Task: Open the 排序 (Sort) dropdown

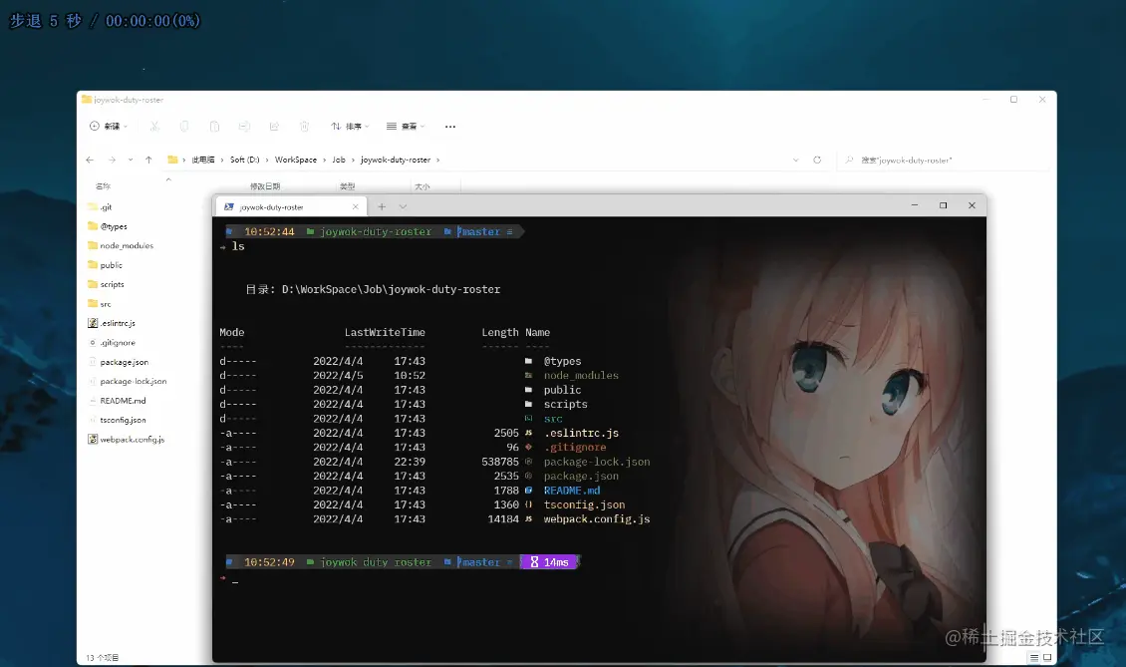Action: tap(351, 126)
